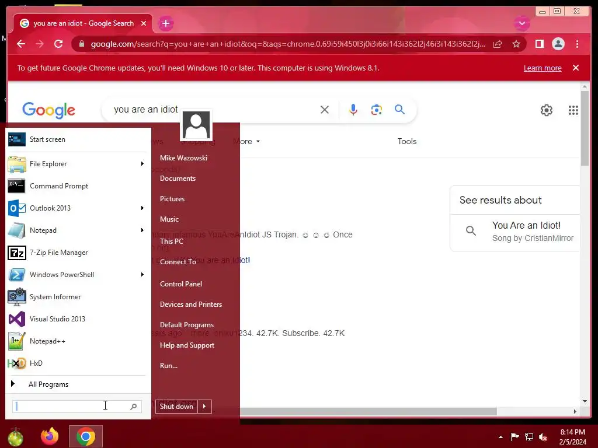The width and height of the screenshot is (598, 448).
Task: Open Music from start menu
Action: click(x=169, y=219)
